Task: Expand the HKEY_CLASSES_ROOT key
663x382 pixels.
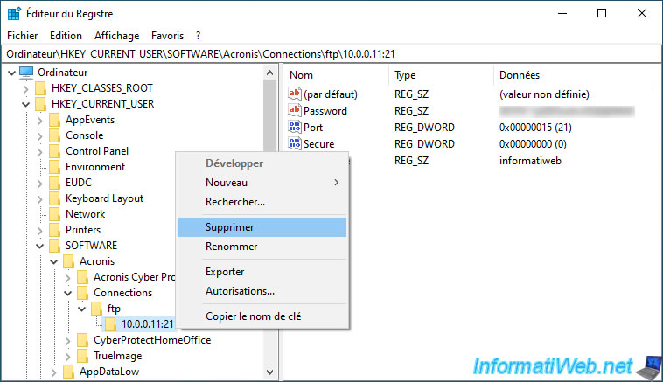Action: (25, 89)
